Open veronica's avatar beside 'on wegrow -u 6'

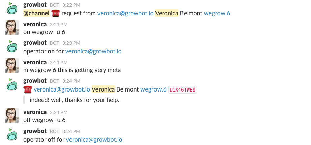[x=12, y=27]
